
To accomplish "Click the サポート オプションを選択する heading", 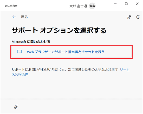I will 59,30.
